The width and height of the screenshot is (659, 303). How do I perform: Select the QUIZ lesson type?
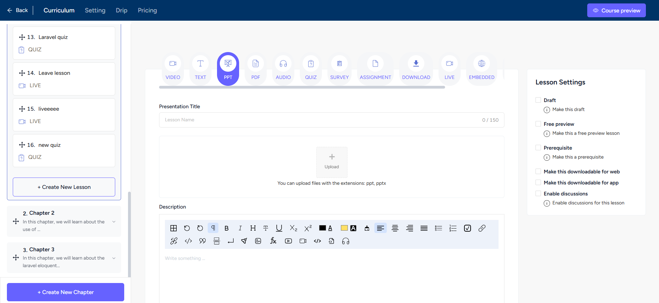[x=311, y=69]
